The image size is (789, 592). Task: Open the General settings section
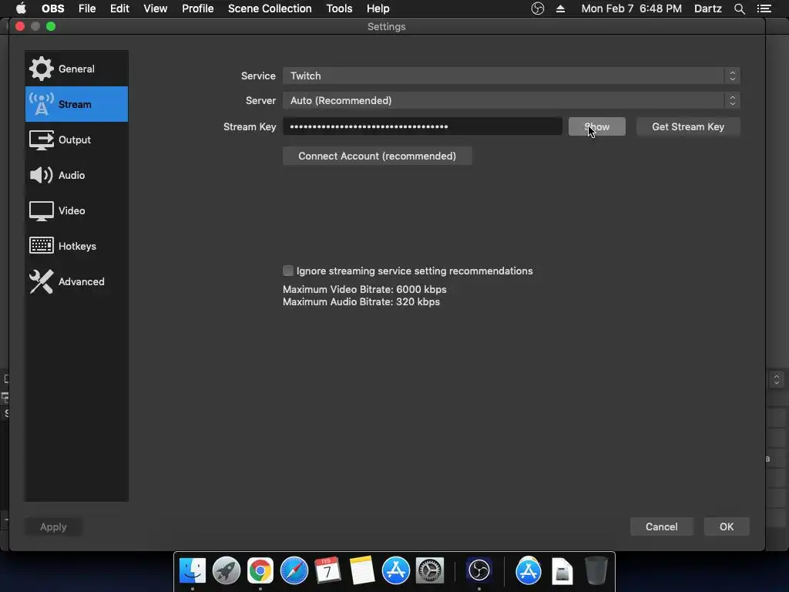pos(76,69)
